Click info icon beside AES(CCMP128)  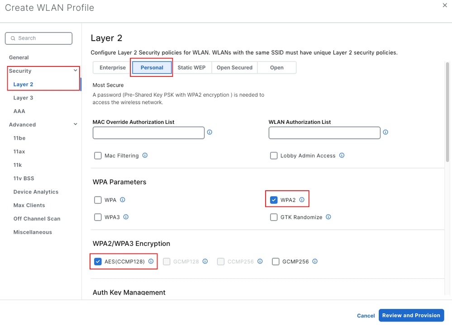(x=151, y=261)
